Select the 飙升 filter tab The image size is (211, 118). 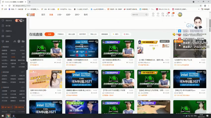(x=116, y=34)
